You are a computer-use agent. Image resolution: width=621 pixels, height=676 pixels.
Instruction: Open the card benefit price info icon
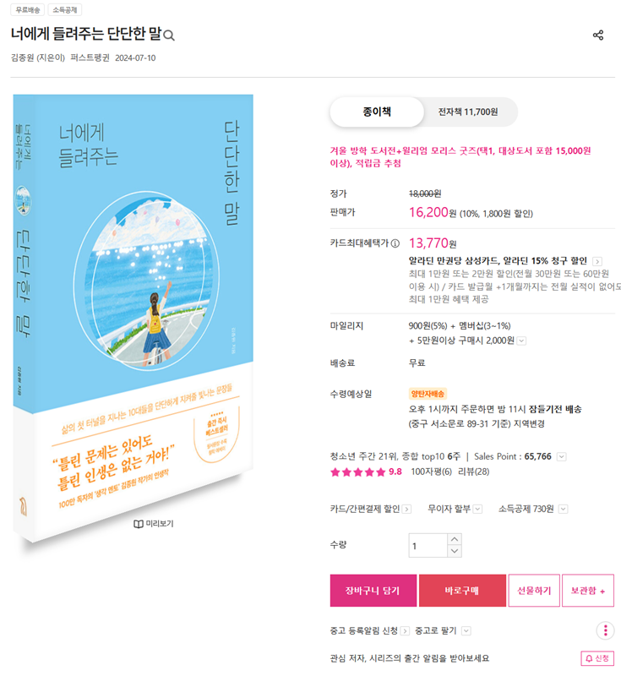395,243
